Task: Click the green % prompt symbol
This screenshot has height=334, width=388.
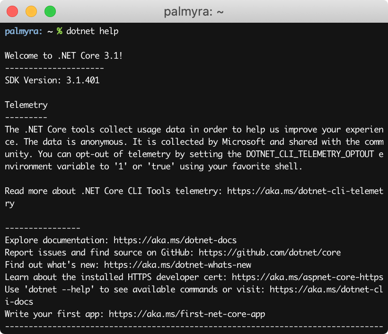Action: click(x=60, y=31)
